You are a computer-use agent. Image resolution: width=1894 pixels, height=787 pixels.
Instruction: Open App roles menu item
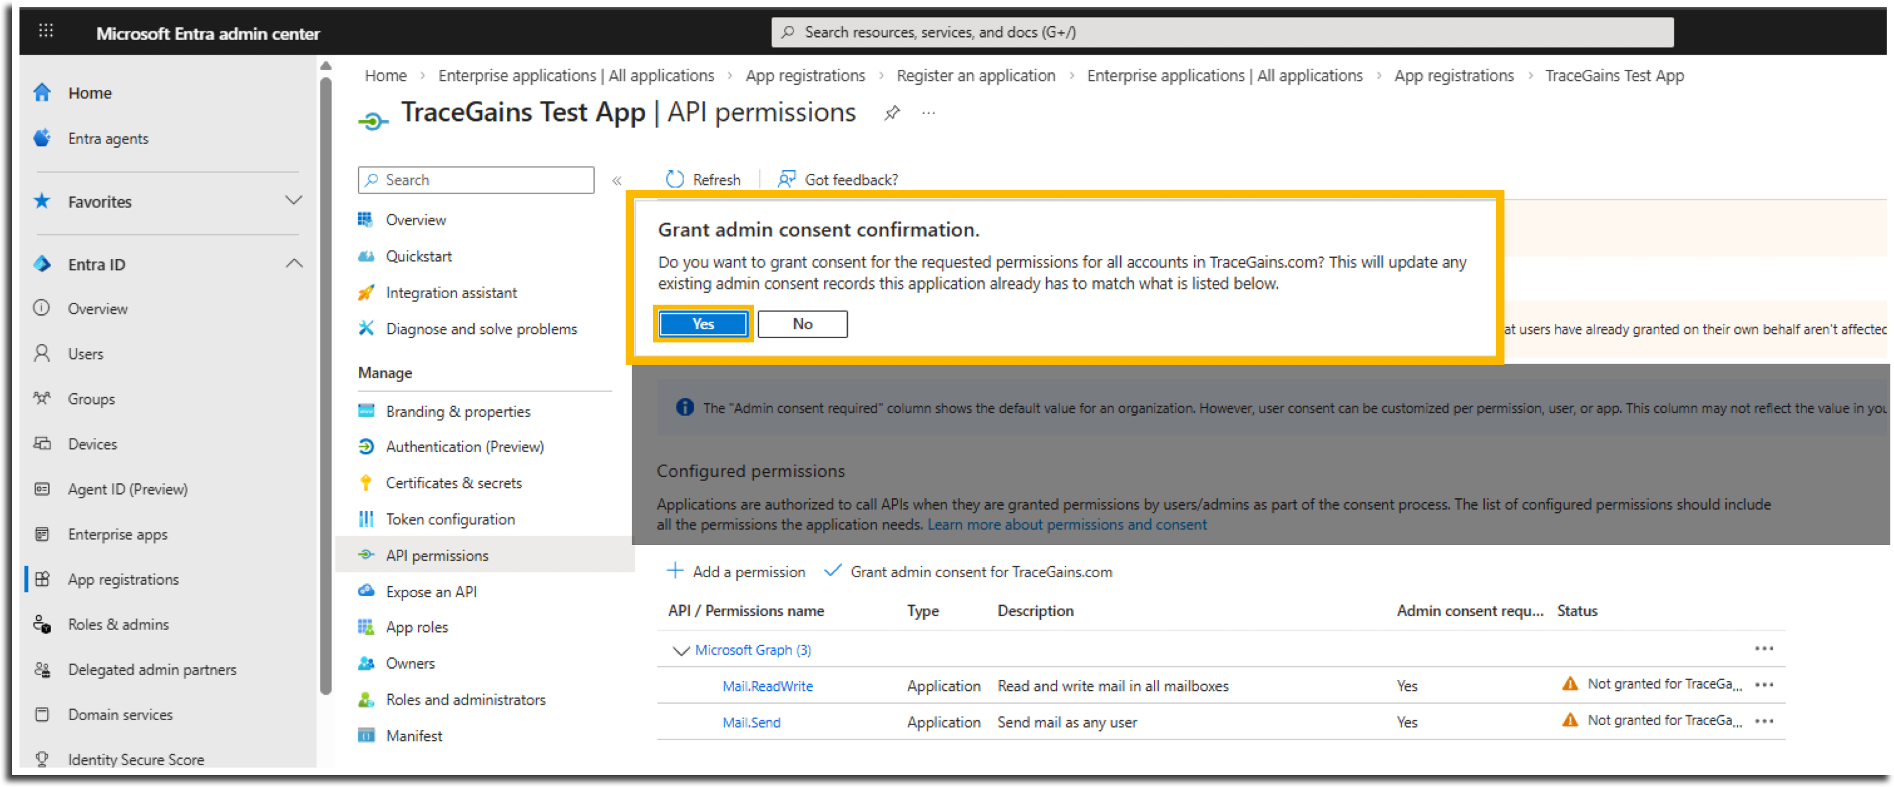(417, 627)
